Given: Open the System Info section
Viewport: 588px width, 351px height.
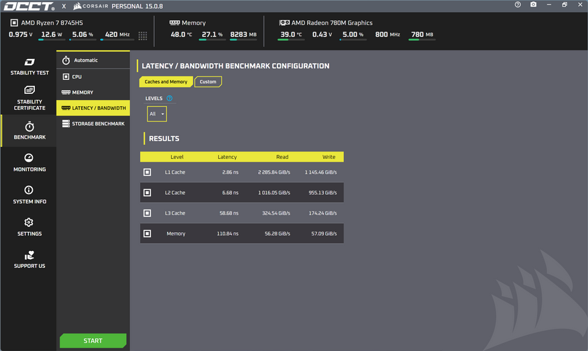Looking at the screenshot, I should point(30,195).
